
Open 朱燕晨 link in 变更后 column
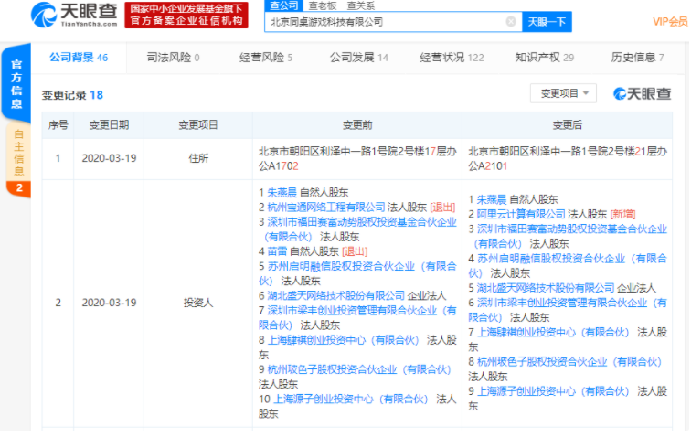(492, 199)
